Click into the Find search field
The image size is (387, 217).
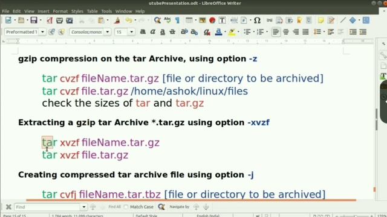tap(47, 207)
